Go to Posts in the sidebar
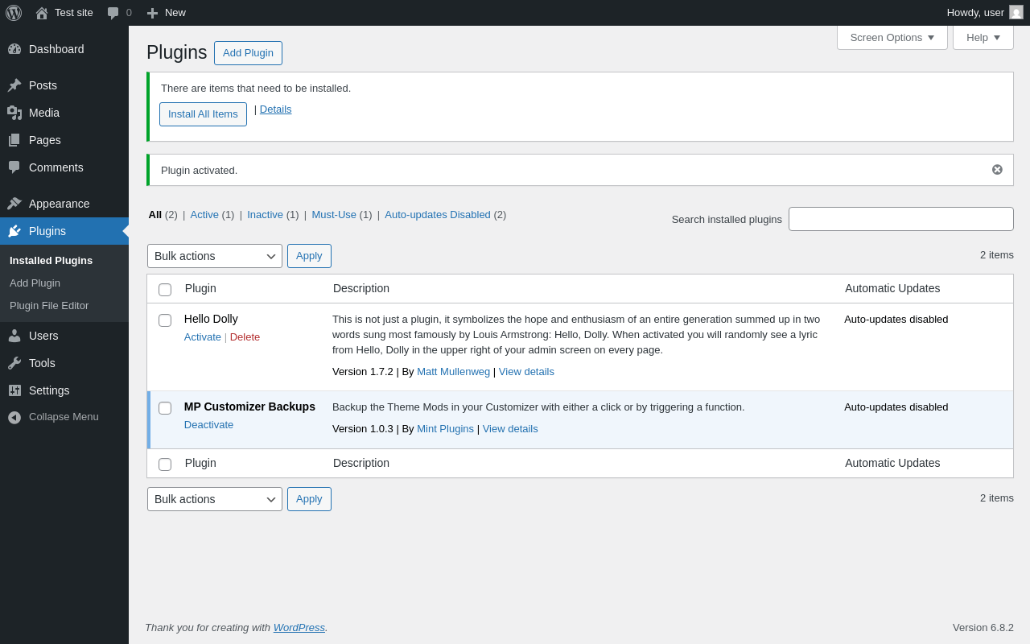 point(64,85)
